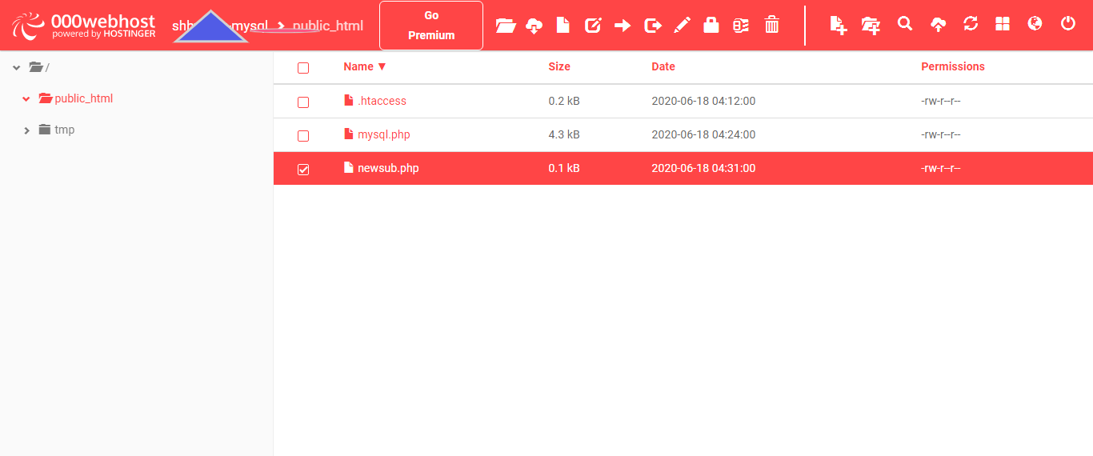Select tmp label in the tree
This screenshot has height=456, width=1093.
point(65,130)
